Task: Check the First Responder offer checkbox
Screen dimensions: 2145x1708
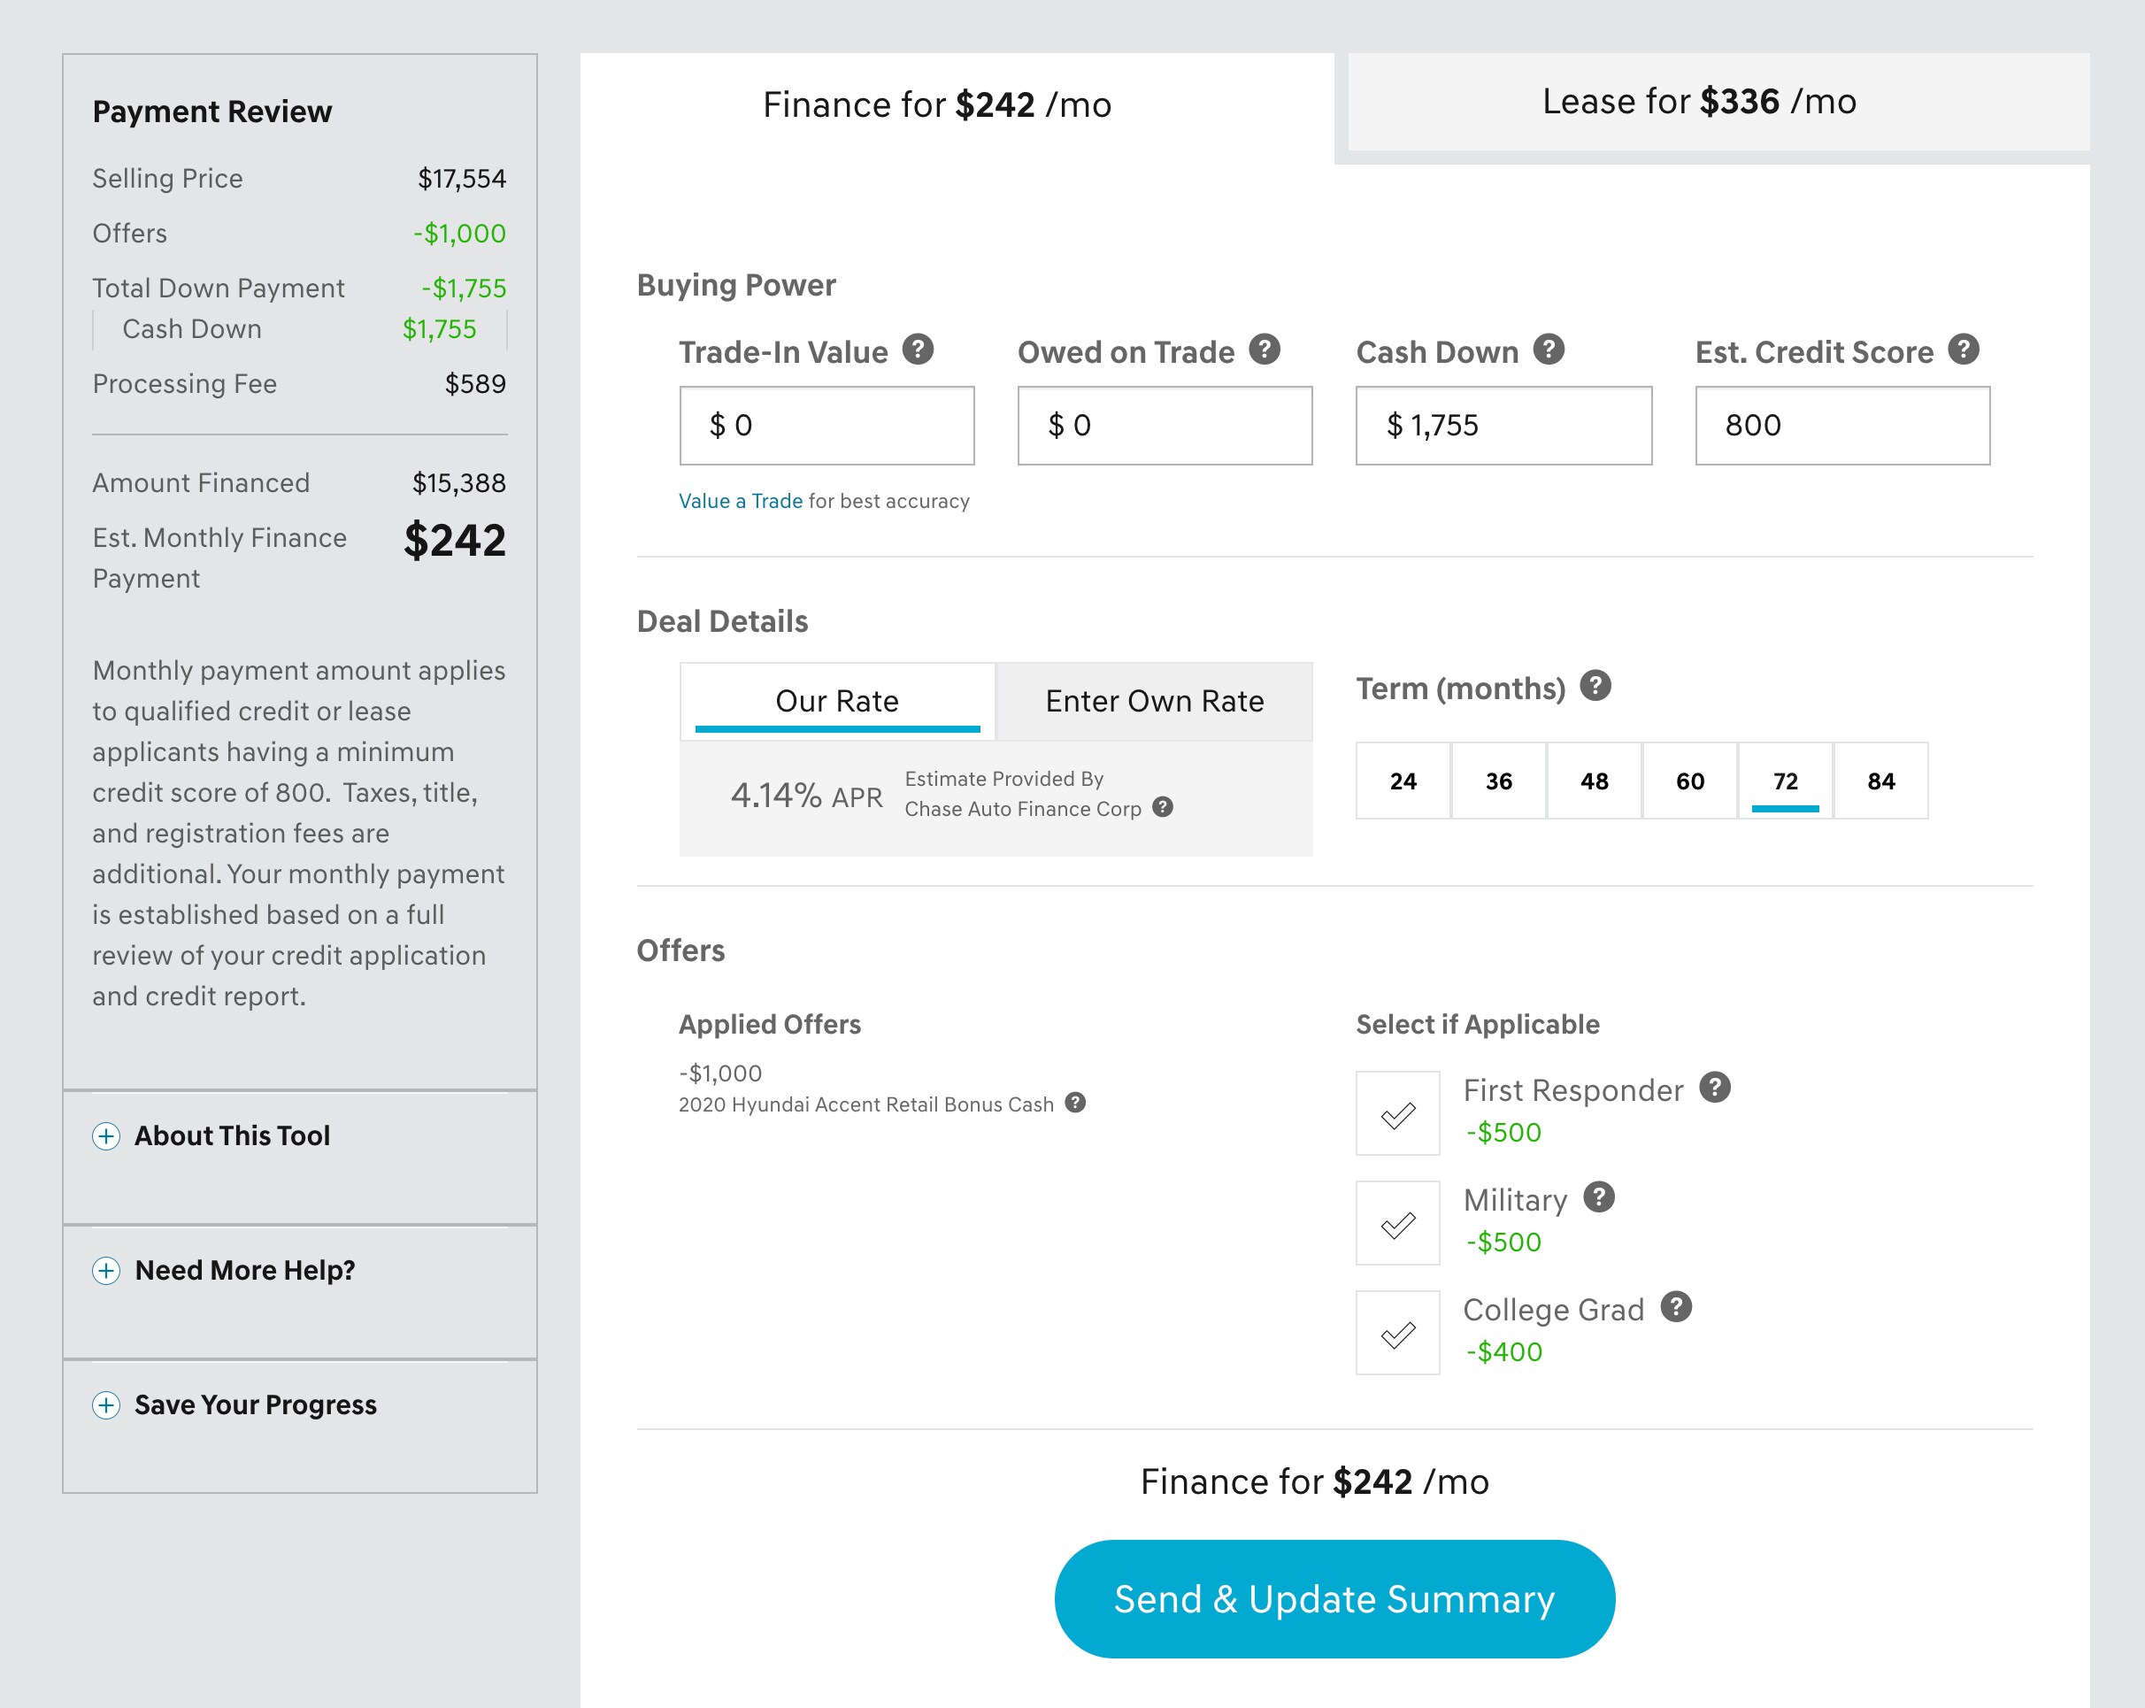Action: (1397, 1113)
